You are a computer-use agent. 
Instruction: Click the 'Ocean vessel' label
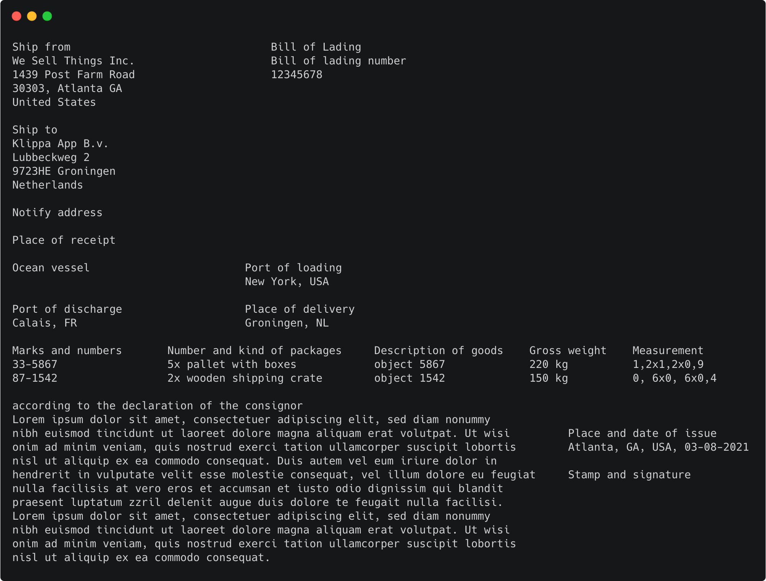[51, 268]
